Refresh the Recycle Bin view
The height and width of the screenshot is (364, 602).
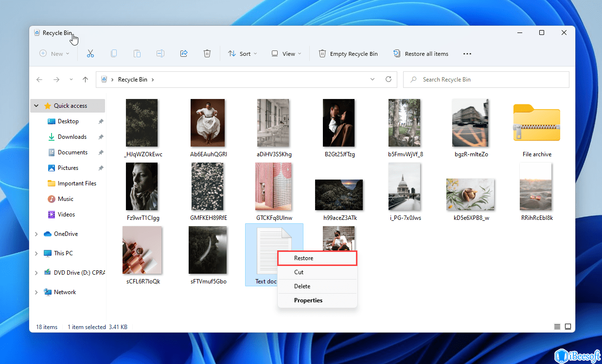[x=388, y=79]
